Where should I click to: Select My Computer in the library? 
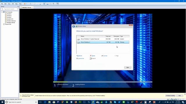coord(8,12)
